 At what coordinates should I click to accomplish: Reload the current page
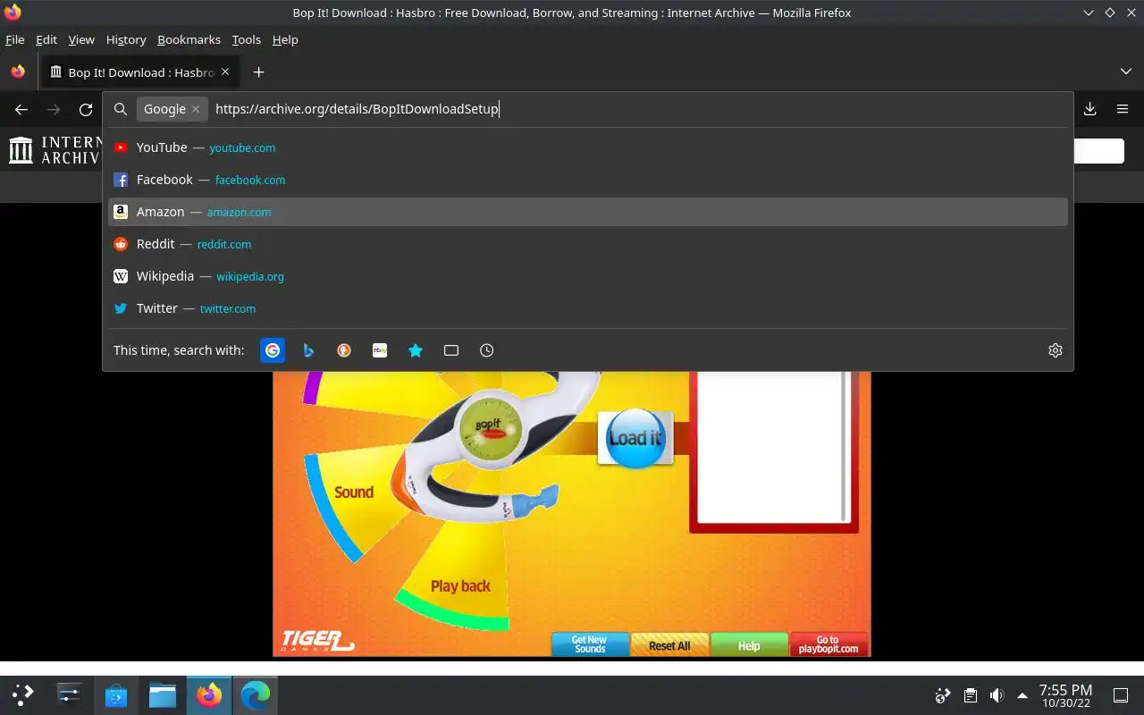(x=86, y=109)
